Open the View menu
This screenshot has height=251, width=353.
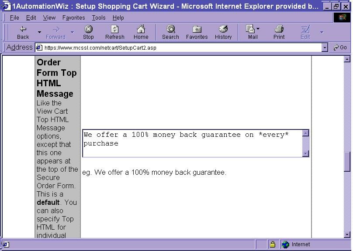click(x=49, y=17)
